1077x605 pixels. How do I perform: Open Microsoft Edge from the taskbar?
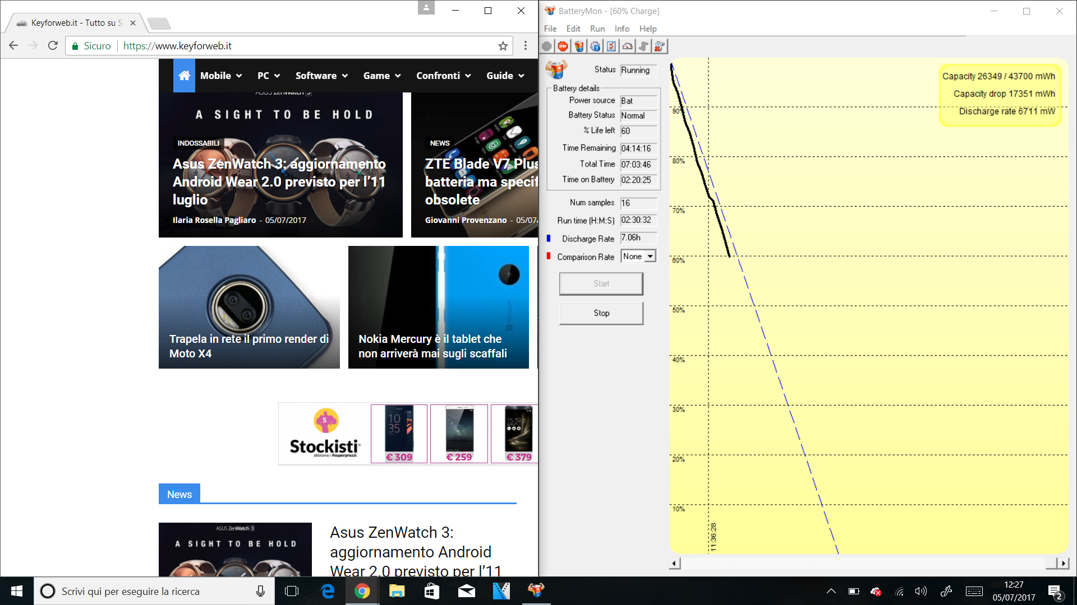[328, 591]
